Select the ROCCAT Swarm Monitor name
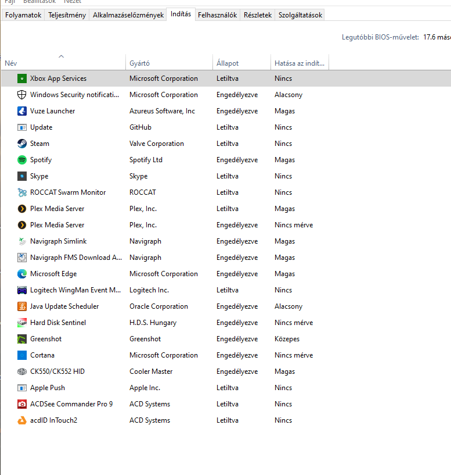 pyautogui.click(x=68, y=192)
